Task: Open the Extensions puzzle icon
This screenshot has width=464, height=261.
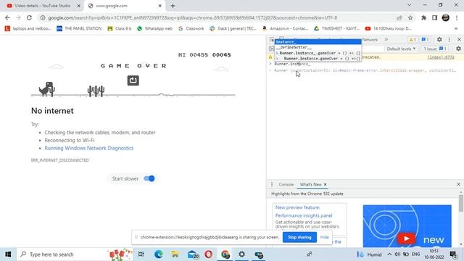Action: 423,17
